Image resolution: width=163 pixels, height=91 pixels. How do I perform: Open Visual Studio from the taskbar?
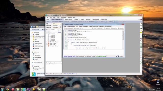click(29, 89)
